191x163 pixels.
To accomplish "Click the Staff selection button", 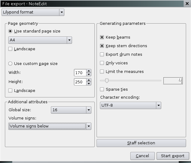I will pos(141,143).
